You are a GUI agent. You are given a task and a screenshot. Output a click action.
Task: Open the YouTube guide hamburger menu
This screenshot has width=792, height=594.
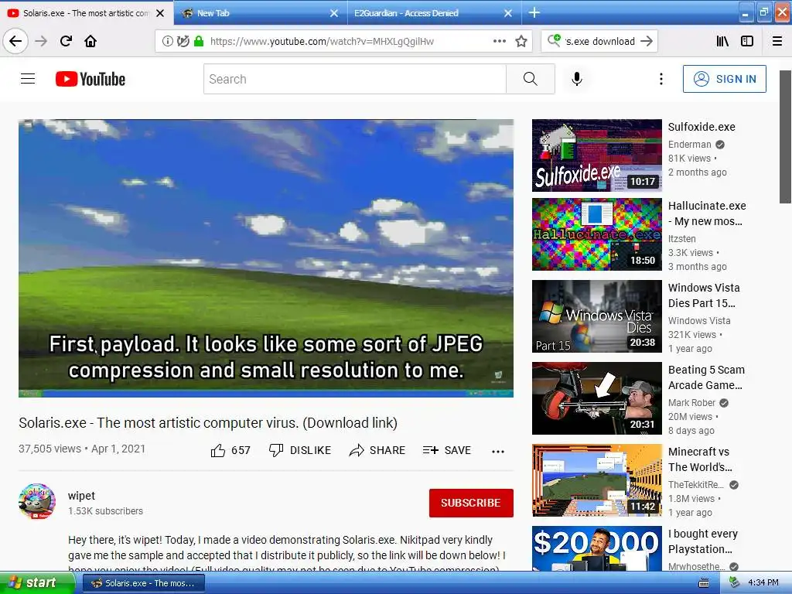[x=28, y=79]
